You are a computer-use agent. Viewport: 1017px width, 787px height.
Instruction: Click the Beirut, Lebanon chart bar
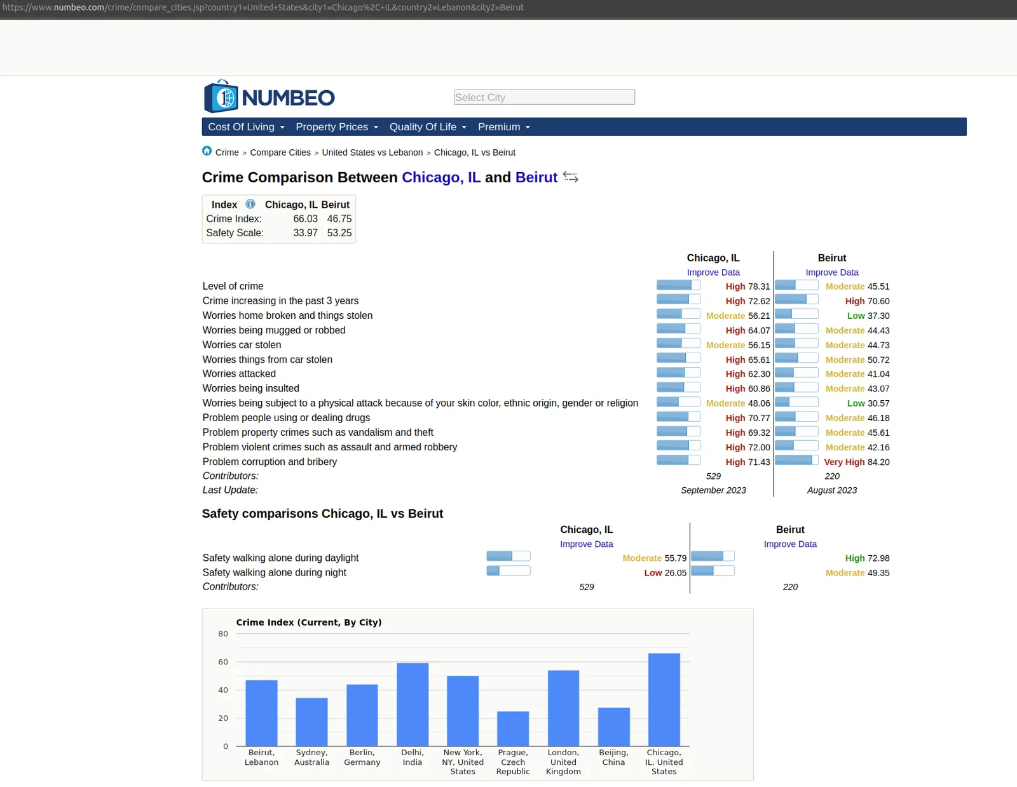tap(261, 713)
